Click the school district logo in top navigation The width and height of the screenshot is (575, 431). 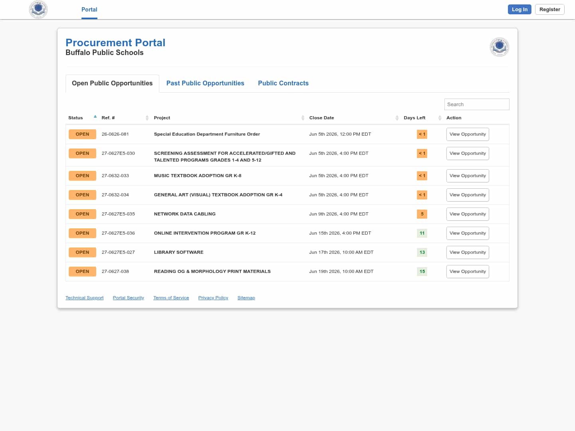tap(38, 9)
